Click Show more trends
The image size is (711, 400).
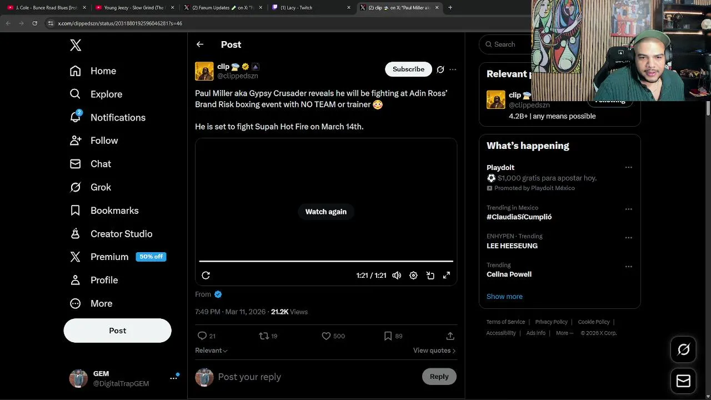[504, 297]
